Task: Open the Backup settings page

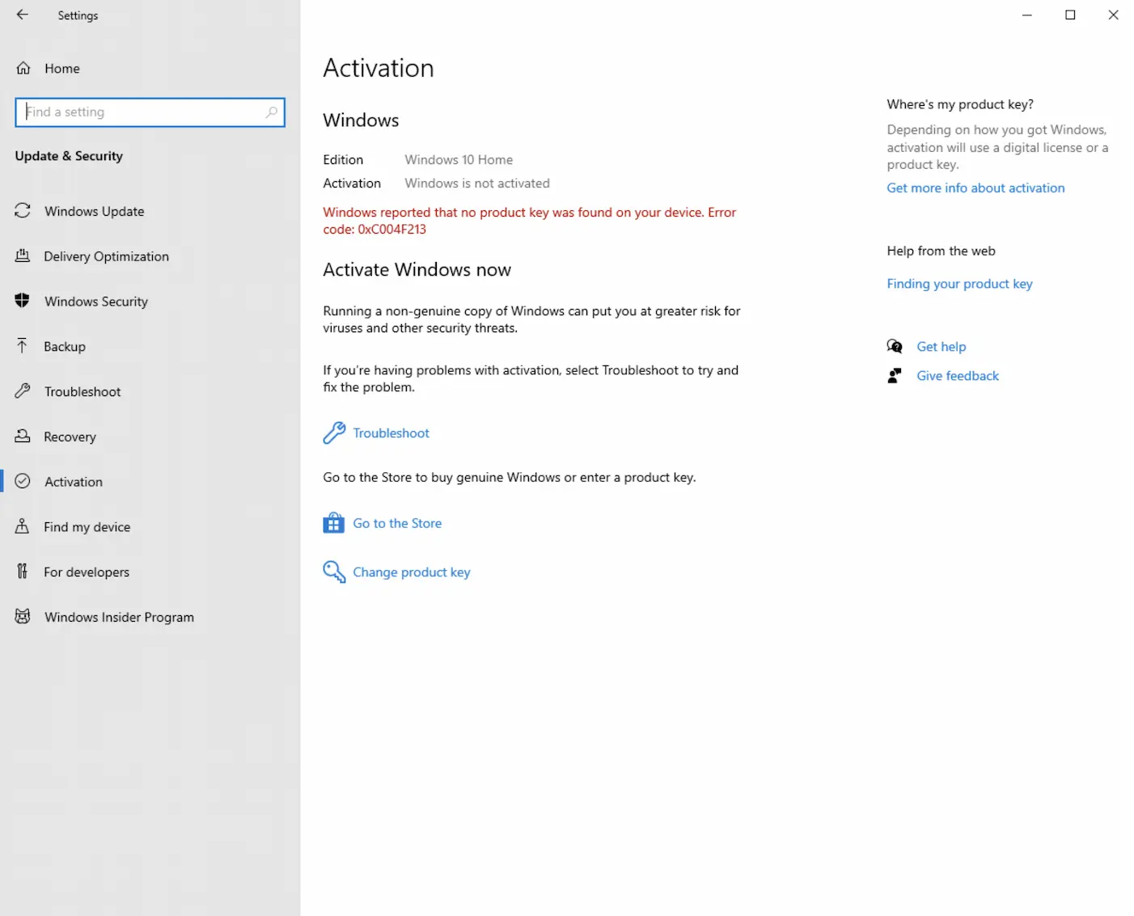Action: click(65, 347)
